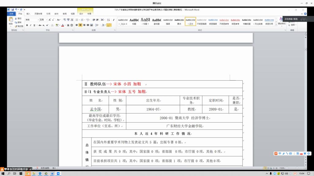Apply 副标题 subtitle style
Screen dimensions: 314x176
click(x=157, y=21)
